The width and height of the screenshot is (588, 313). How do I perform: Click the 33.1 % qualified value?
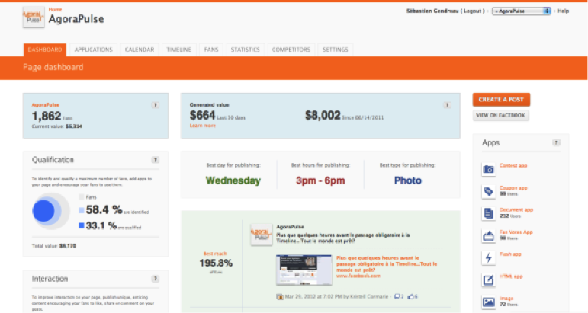tap(101, 225)
